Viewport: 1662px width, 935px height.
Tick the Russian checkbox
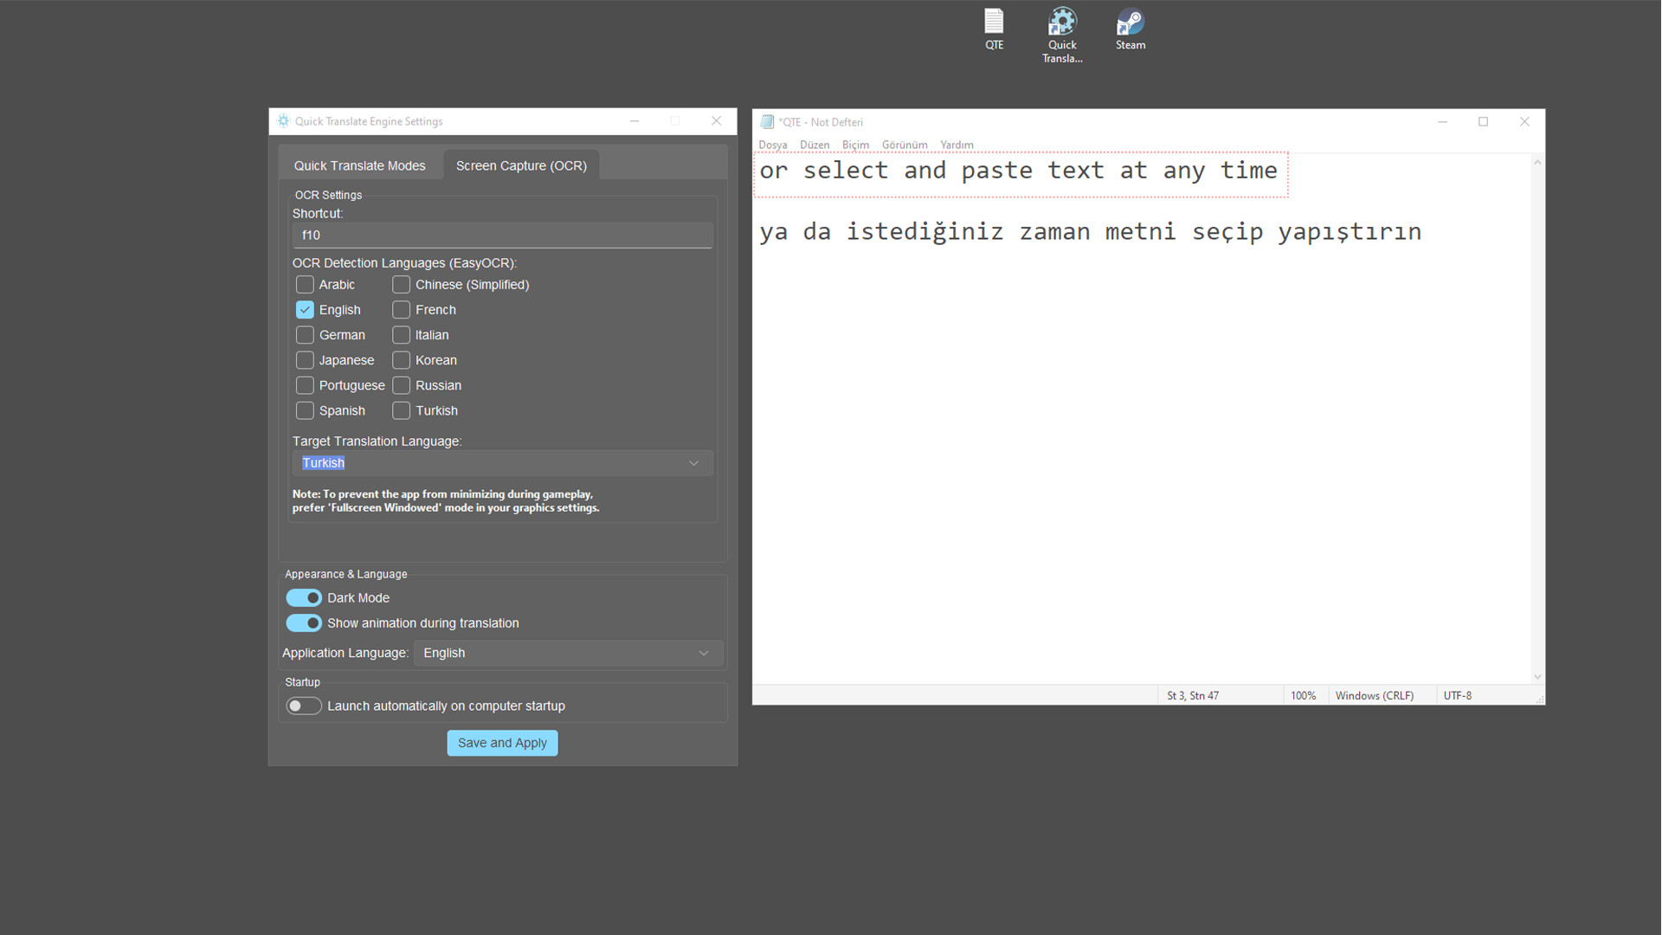pyautogui.click(x=401, y=385)
